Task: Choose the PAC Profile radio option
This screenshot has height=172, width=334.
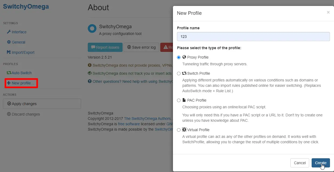Action: pyautogui.click(x=179, y=100)
